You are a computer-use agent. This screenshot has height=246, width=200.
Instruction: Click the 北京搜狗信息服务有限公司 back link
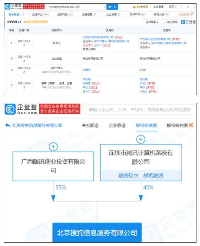tap(37, 125)
